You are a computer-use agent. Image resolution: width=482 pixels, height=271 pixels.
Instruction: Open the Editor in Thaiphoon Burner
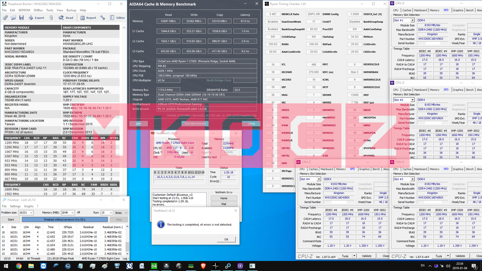tap(117, 18)
